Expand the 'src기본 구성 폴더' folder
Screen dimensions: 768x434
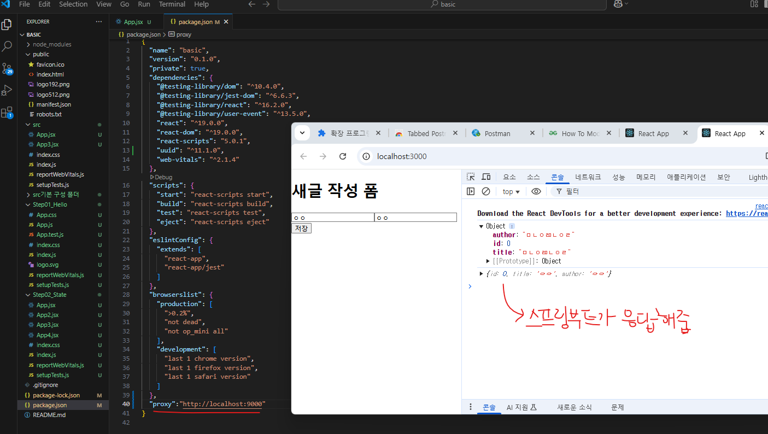(55, 195)
